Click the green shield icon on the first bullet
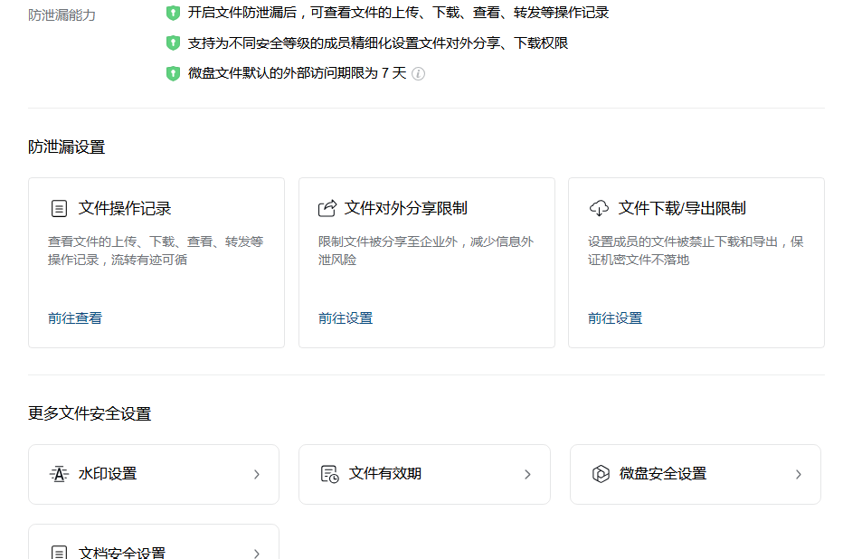Viewport: 843px width, 559px height. [x=173, y=13]
